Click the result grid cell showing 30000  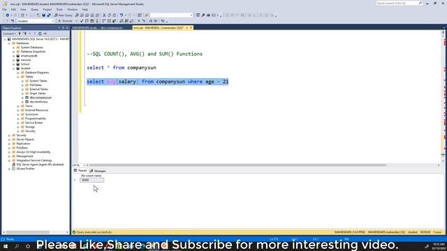91,180
